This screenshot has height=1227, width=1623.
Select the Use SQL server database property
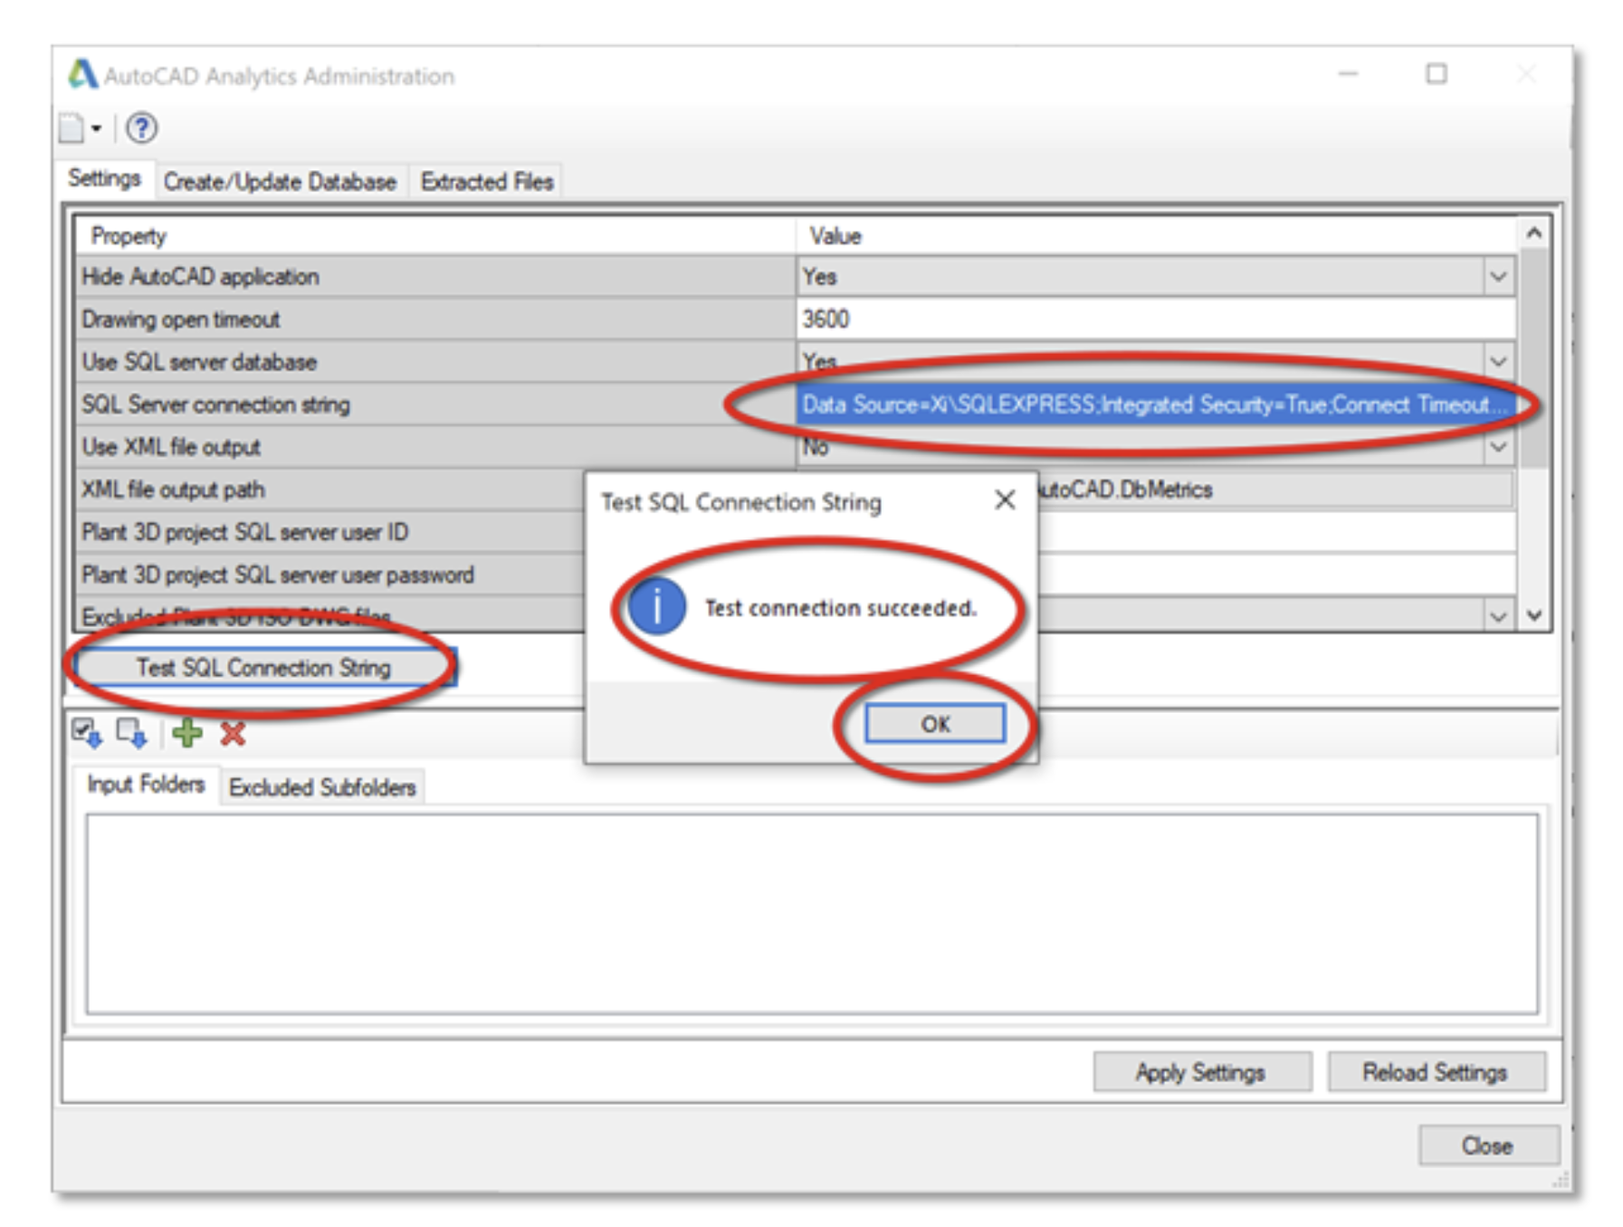[435, 361]
